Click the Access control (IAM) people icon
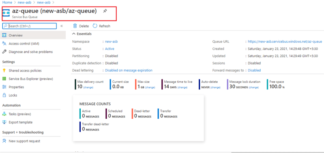 tap(4, 44)
